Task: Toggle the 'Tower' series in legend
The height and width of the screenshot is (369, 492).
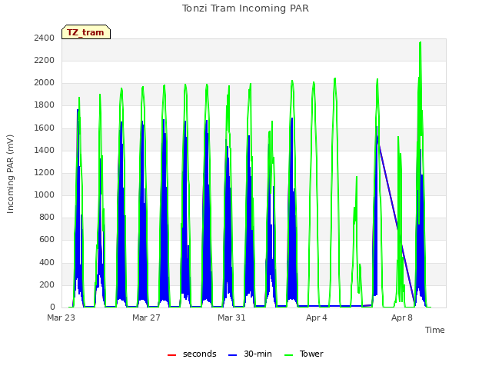Action: tap(304, 354)
